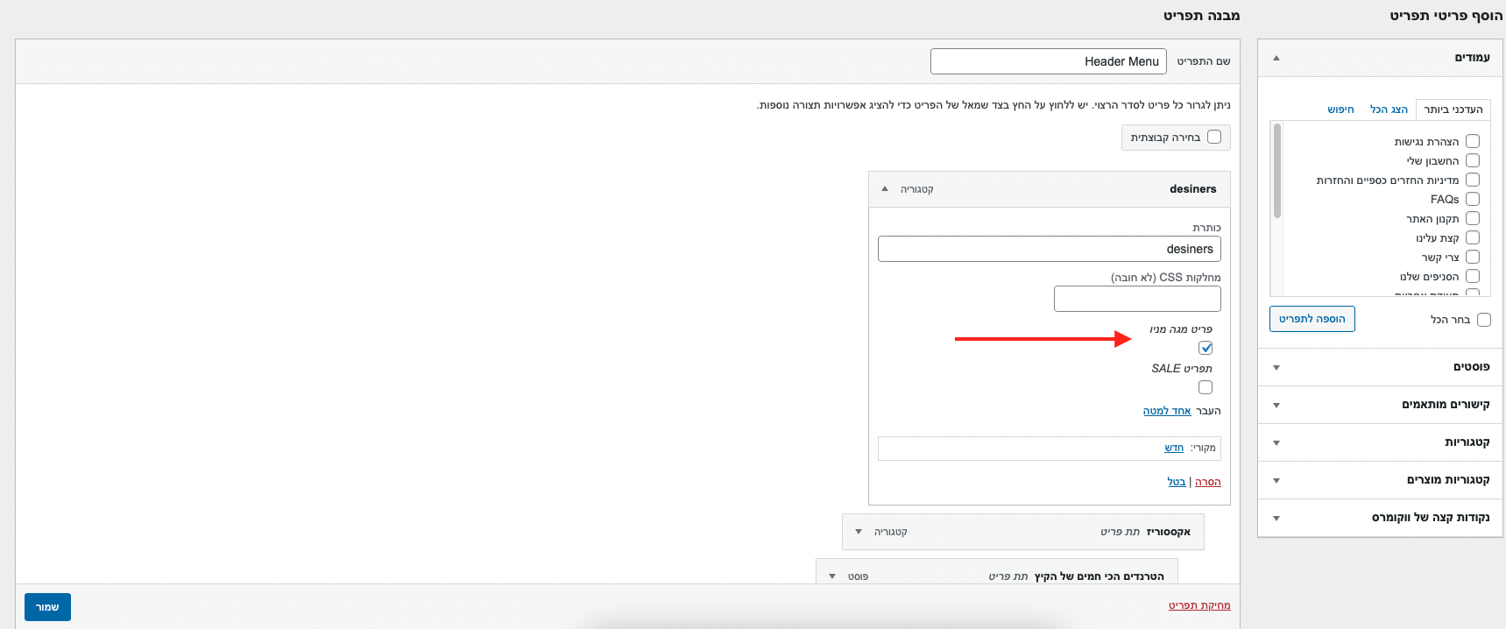Viewport: 1506px width, 629px height.
Task: Uncheck the פריט מגה מניו checkbox
Action: coord(1206,348)
